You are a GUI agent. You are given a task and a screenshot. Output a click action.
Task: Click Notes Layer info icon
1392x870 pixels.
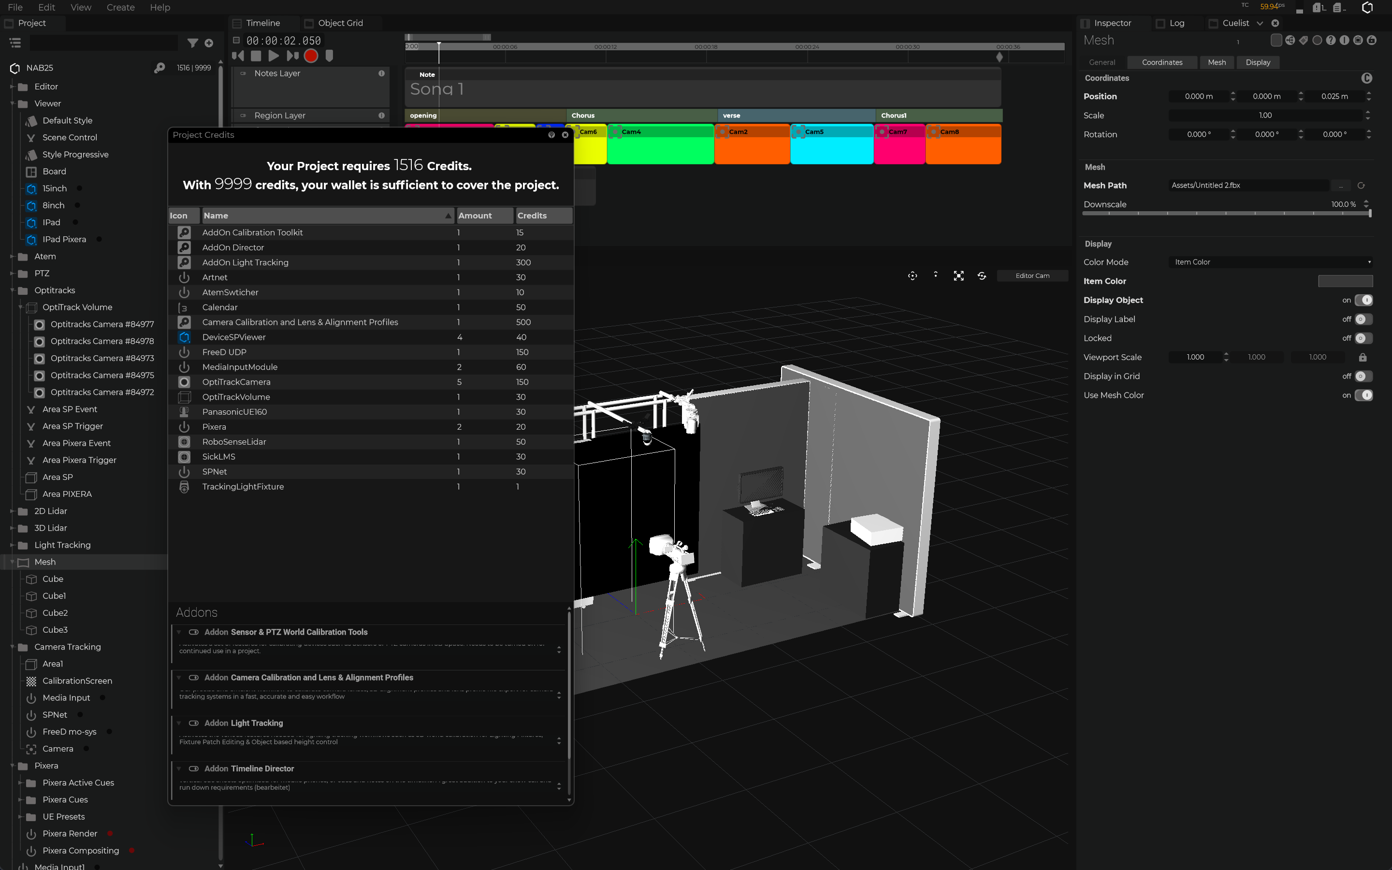(381, 73)
